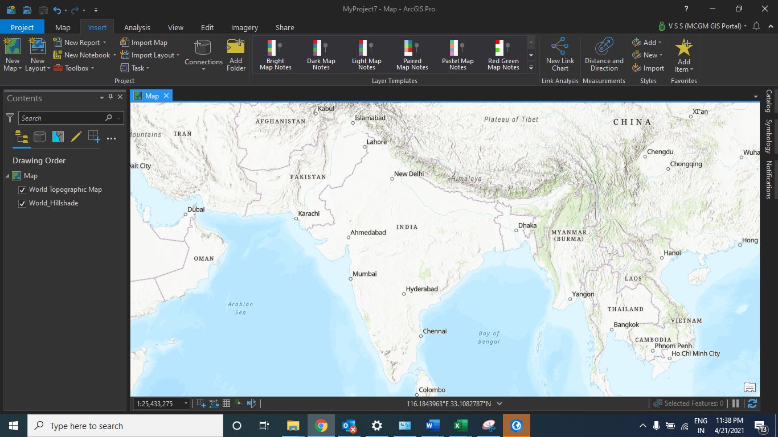
Task: Select the Dark Map Notes template
Action: tap(321, 54)
